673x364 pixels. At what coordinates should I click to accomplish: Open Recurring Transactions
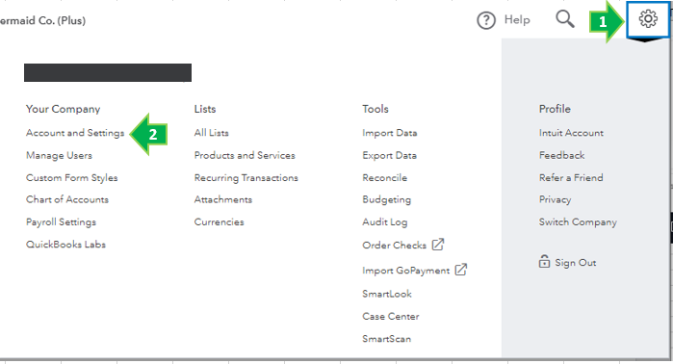(246, 178)
